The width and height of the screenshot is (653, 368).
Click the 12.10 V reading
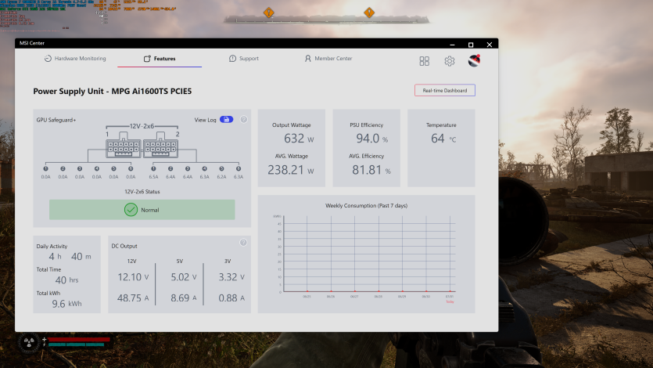pyautogui.click(x=133, y=277)
